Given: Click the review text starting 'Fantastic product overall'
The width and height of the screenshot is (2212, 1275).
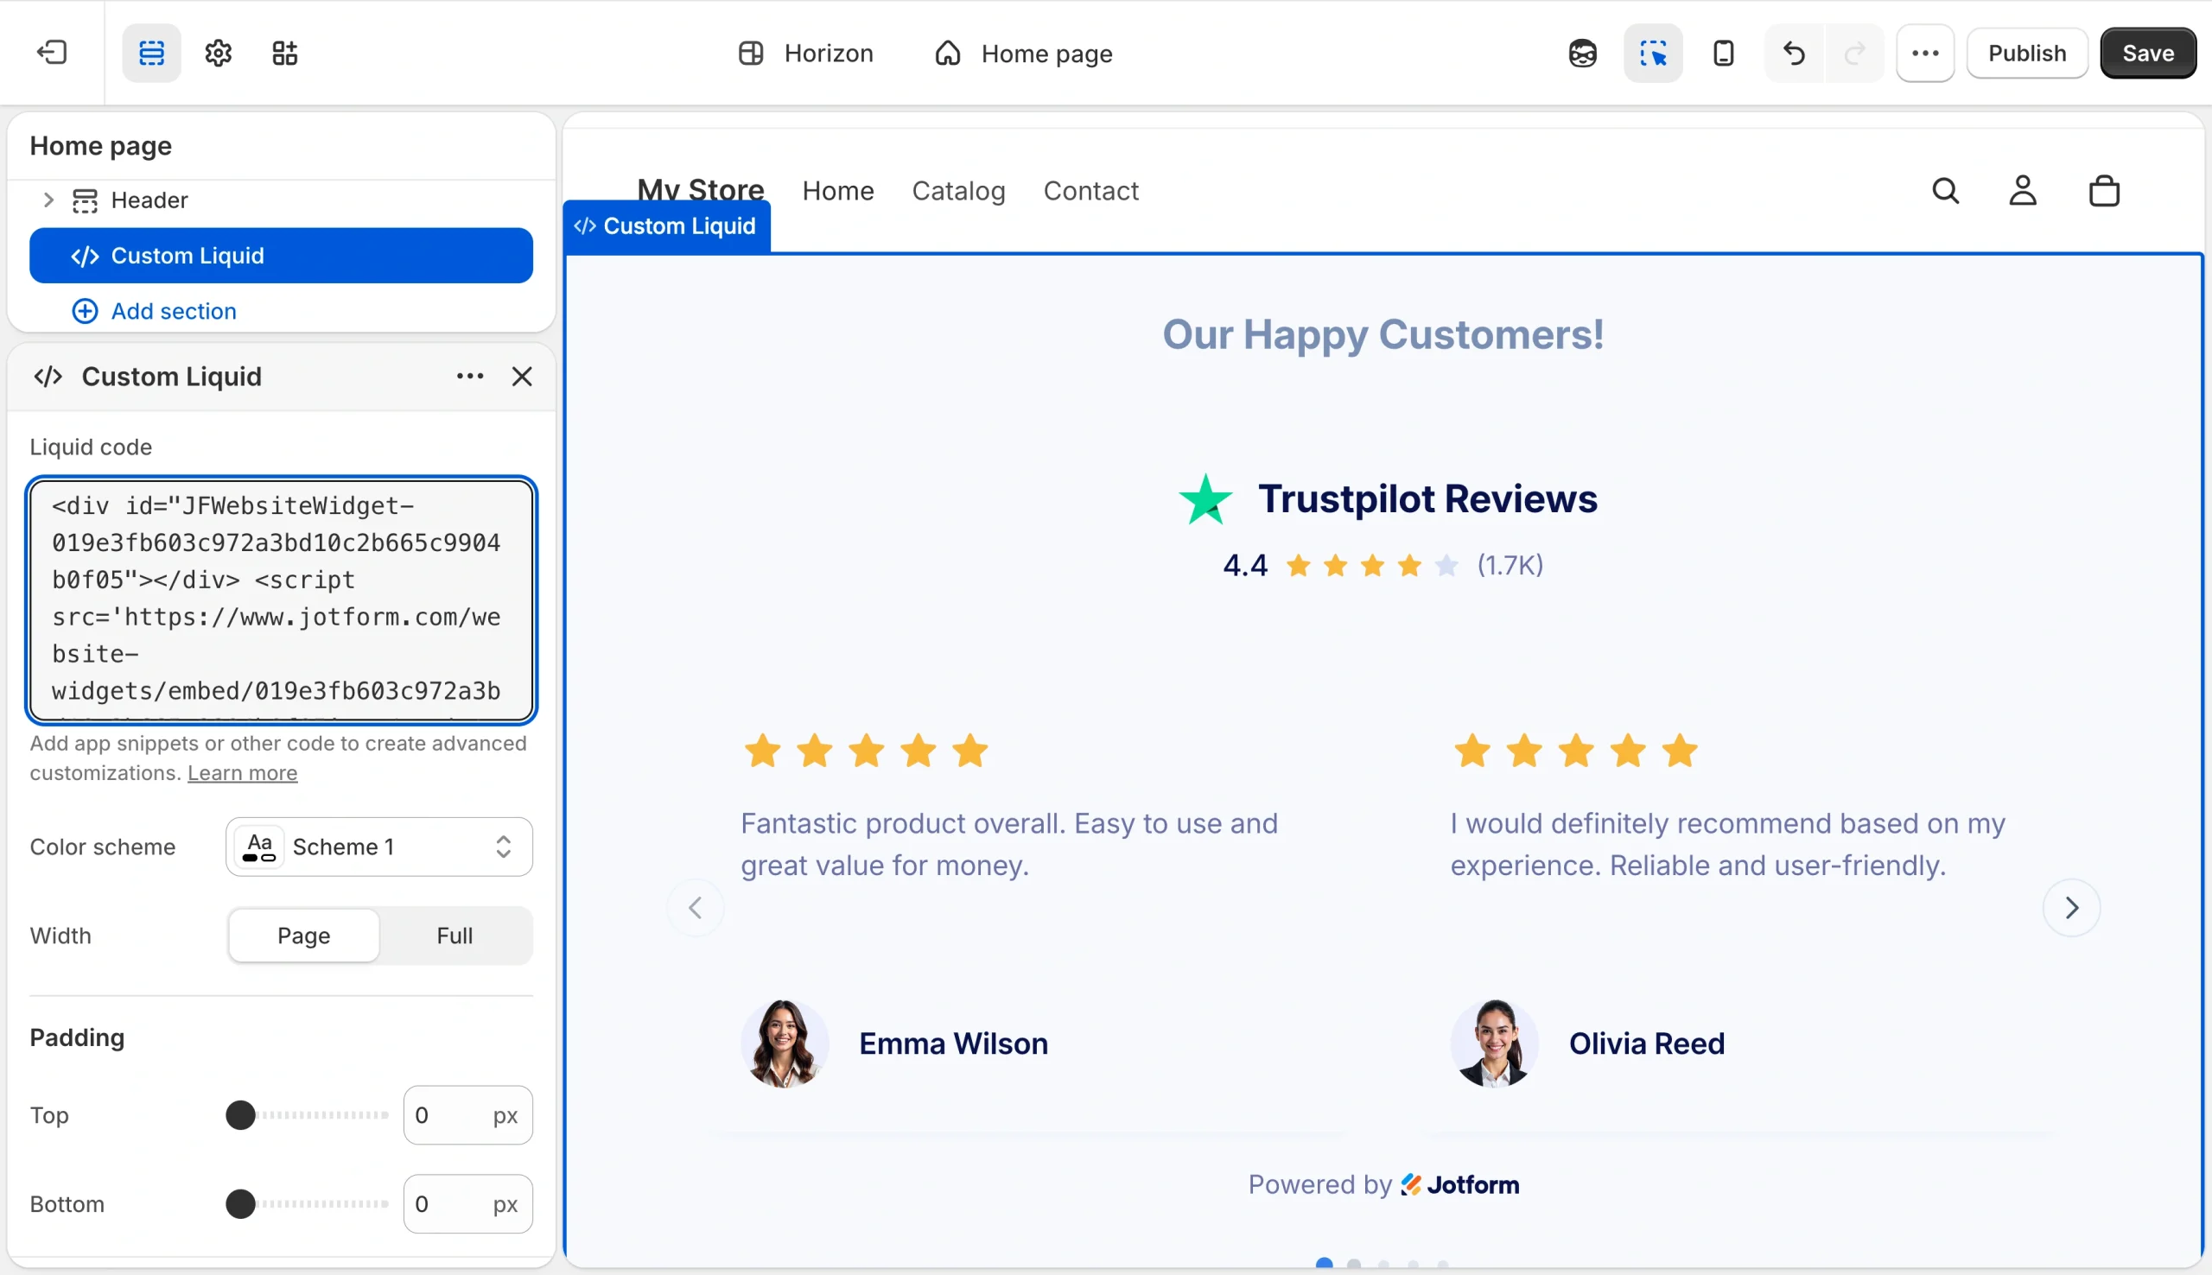Looking at the screenshot, I should [x=1009, y=844].
